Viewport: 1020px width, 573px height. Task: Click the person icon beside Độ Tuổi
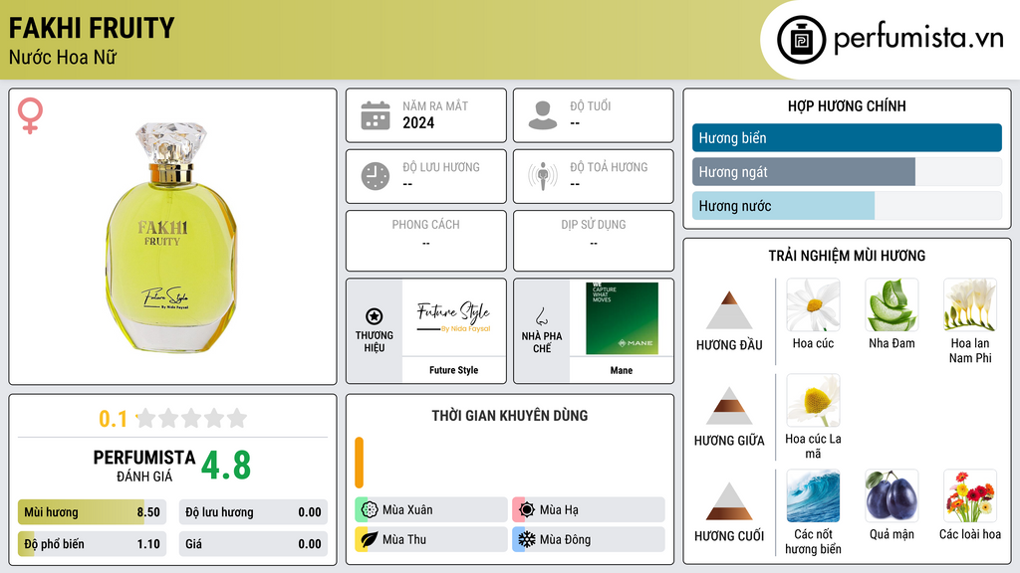pos(543,115)
